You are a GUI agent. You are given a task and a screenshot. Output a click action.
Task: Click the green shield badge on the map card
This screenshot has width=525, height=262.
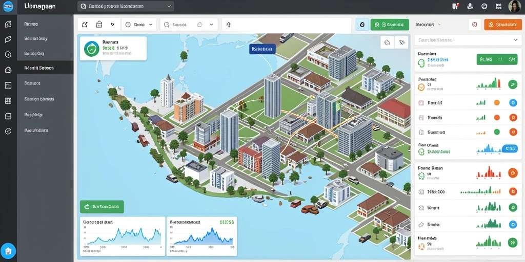pos(91,49)
